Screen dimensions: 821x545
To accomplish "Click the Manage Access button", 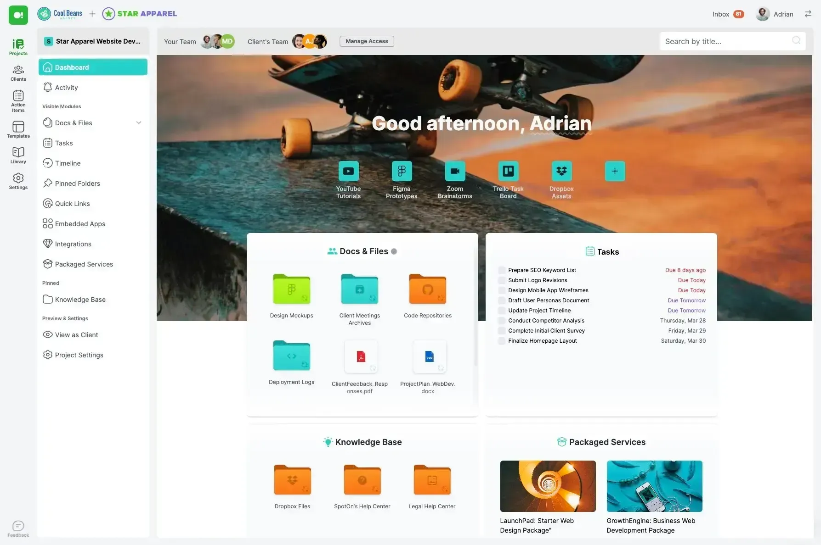I will point(367,41).
